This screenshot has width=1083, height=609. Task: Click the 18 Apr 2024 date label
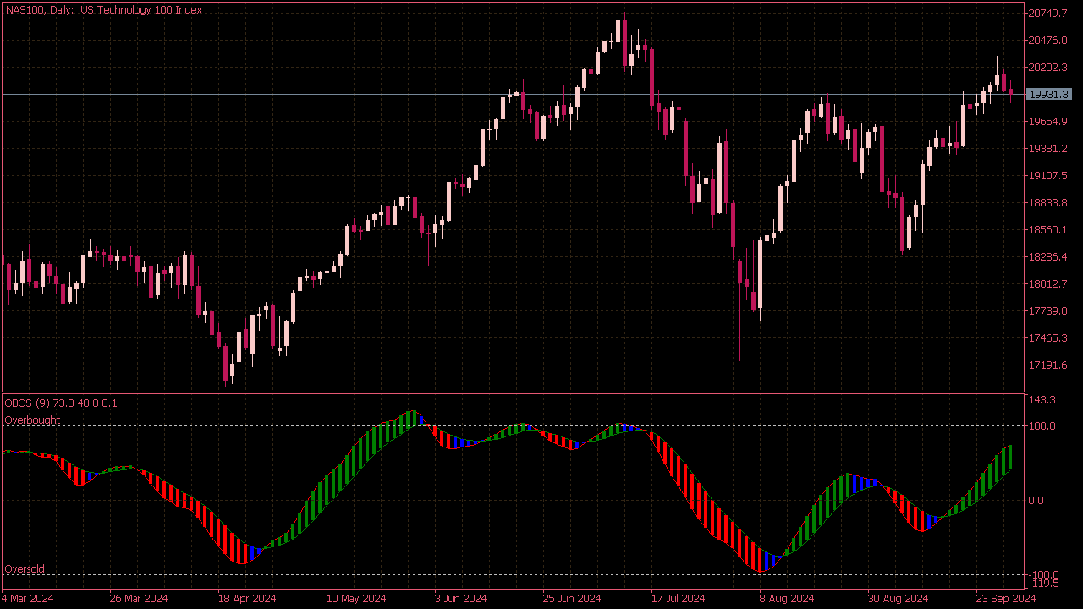coord(247,599)
